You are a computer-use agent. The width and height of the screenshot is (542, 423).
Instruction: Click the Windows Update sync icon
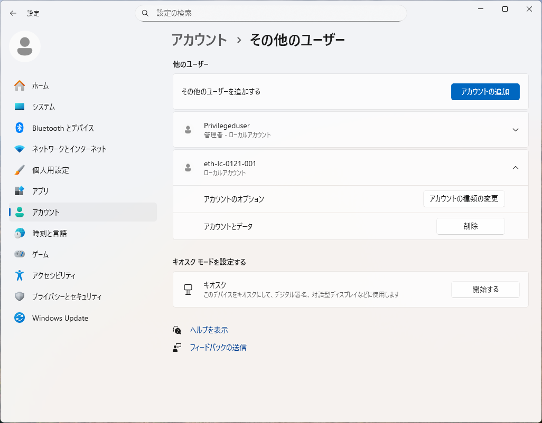point(20,318)
